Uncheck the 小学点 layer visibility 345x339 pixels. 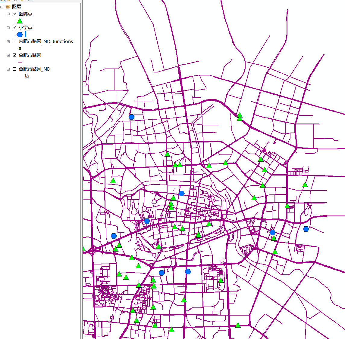14,27
